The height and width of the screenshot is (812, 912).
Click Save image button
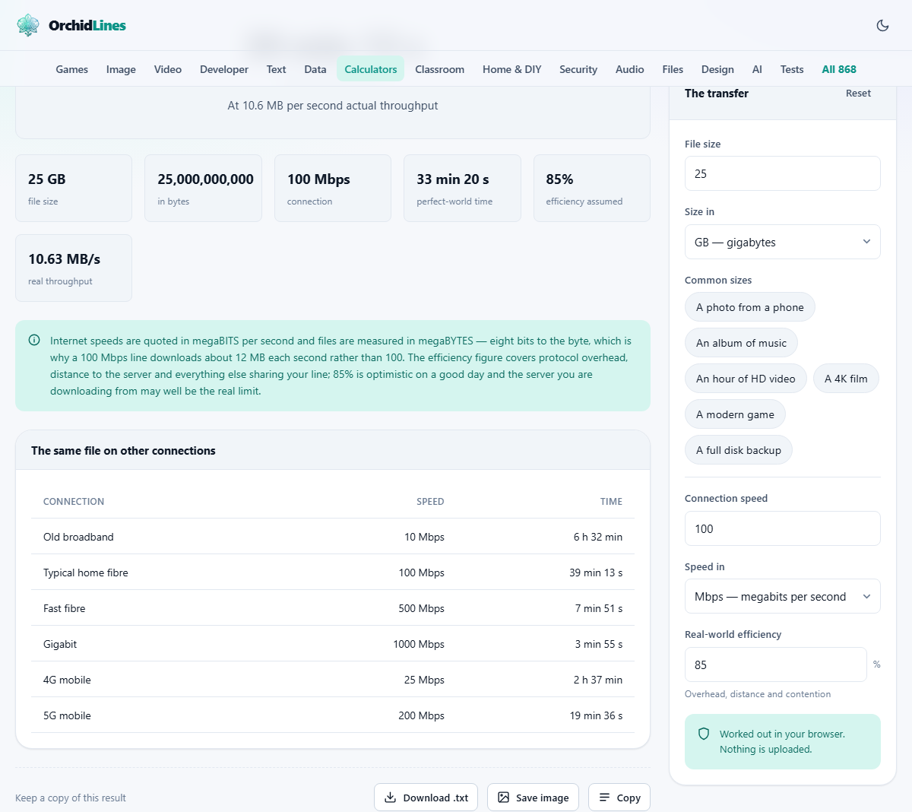[533, 798]
